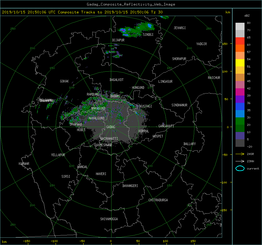Click the HANGAL label
The width and height of the screenshot is (262, 245).
click(82, 167)
